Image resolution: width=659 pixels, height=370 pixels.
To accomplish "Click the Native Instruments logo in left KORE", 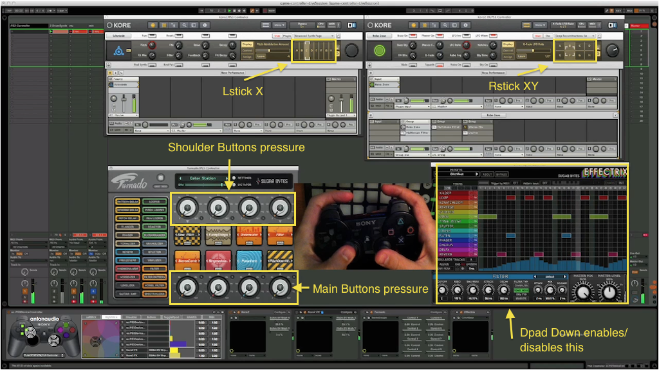I will point(352,25).
